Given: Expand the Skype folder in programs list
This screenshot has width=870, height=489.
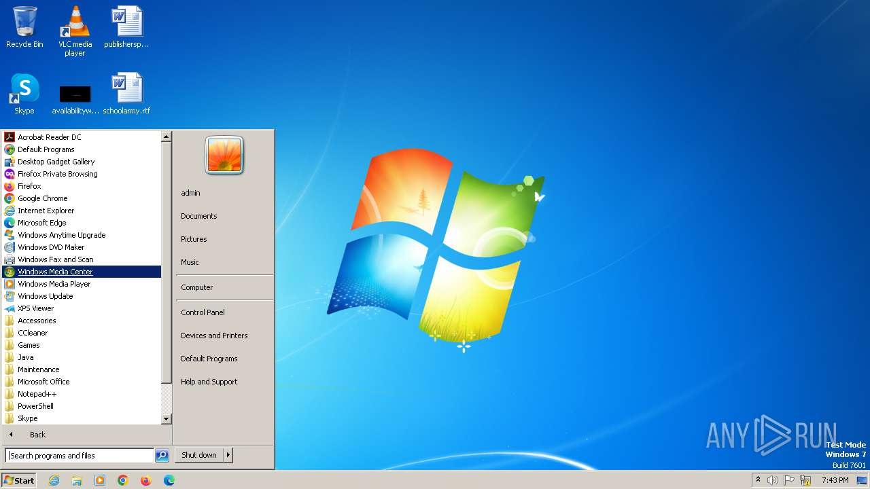Looking at the screenshot, I should pyautogui.click(x=82, y=418).
